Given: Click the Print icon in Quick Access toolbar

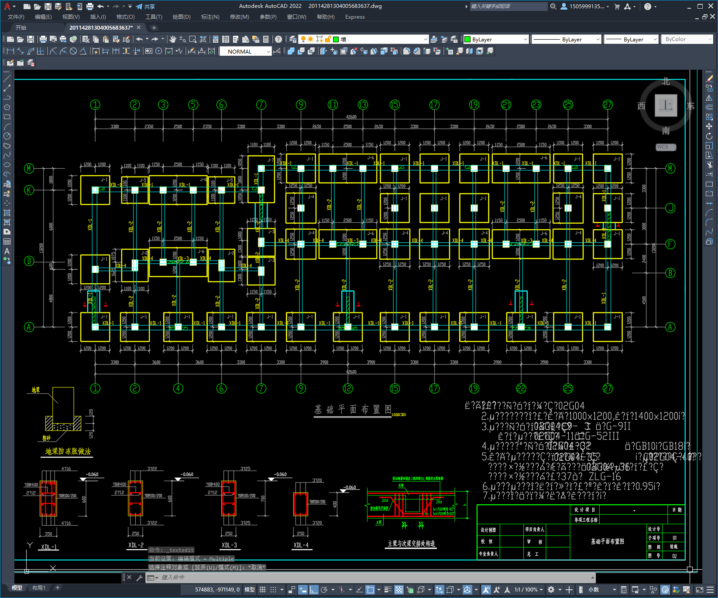Looking at the screenshot, I should (x=90, y=7).
